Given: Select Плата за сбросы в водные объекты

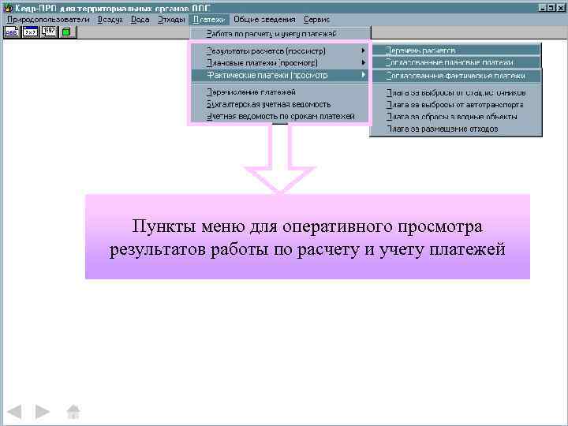Looking at the screenshot, I should pos(456,117).
